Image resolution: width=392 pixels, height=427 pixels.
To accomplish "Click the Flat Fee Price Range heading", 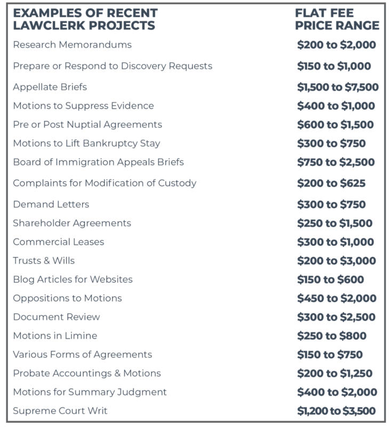I will pos(337,19).
